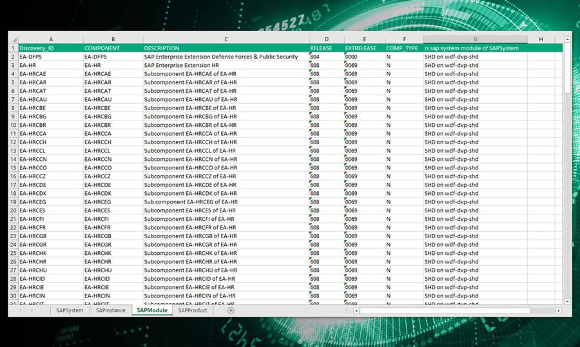Click the select-all corner triangle

(14, 39)
